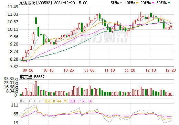Click the timestamp 2024-12-20 15:00
The height and width of the screenshot is (125, 179).
pyautogui.click(x=71, y=3)
